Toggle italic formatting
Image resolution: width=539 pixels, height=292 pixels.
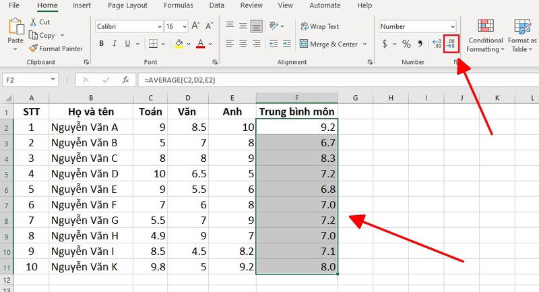(x=115, y=44)
